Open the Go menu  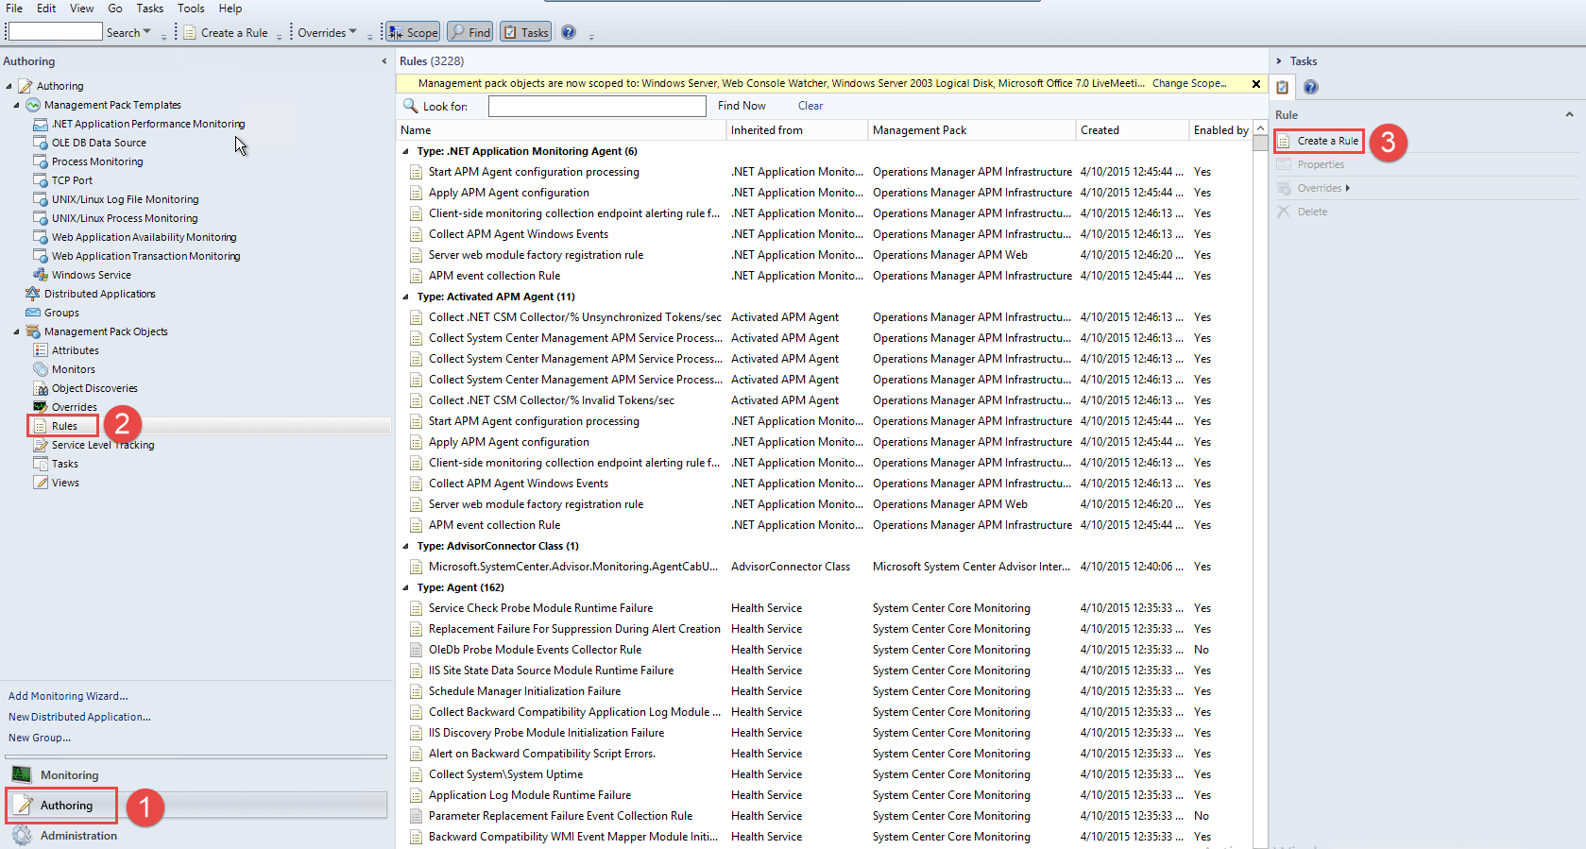click(115, 8)
